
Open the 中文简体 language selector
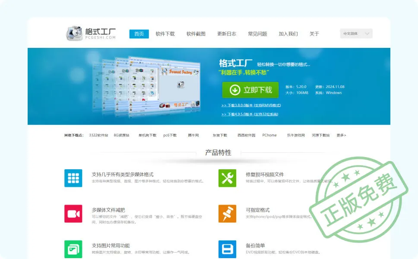click(355, 33)
